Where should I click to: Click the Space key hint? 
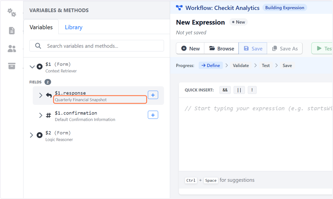click(x=211, y=180)
